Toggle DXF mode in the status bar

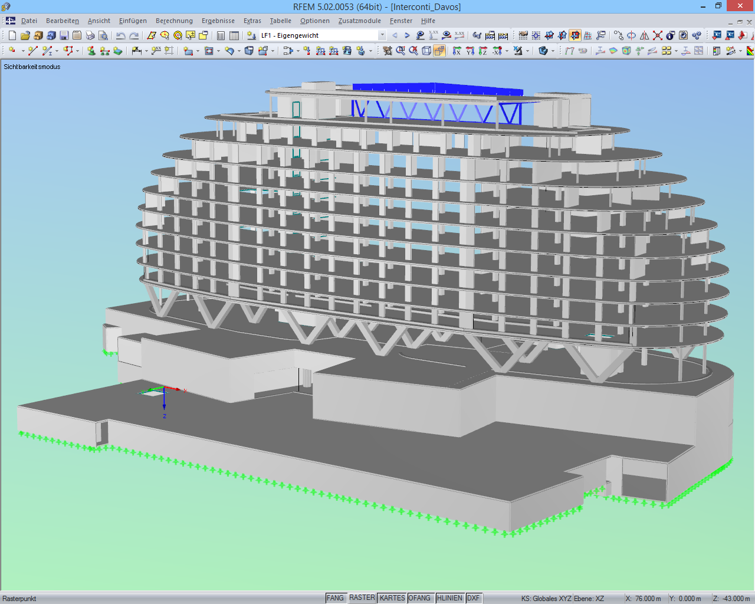(473, 598)
